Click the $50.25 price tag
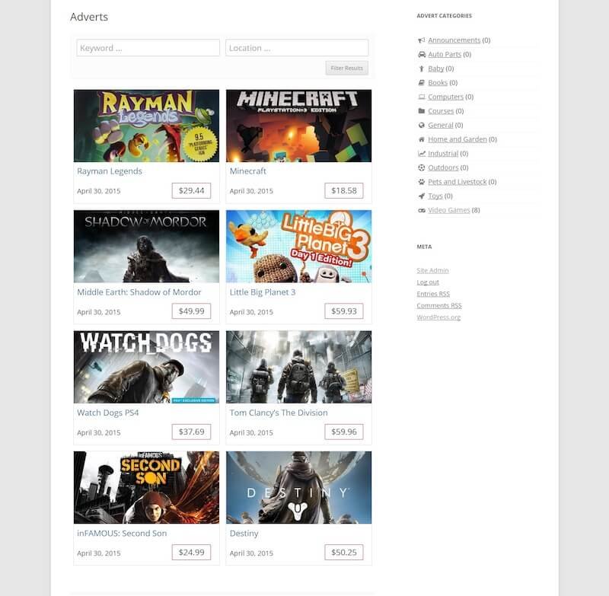609x596 pixels. [x=344, y=552]
